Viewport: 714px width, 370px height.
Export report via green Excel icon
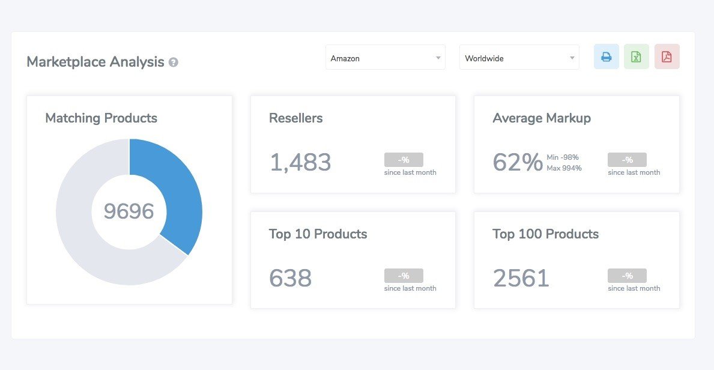click(x=636, y=56)
